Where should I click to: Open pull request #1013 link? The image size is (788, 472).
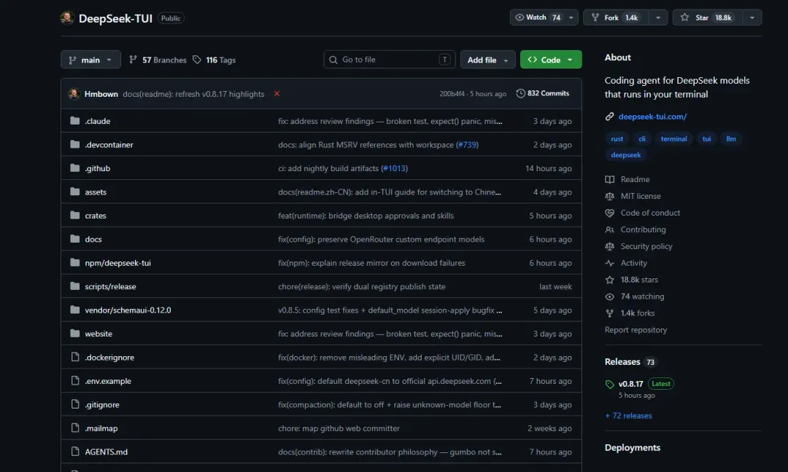coord(394,168)
